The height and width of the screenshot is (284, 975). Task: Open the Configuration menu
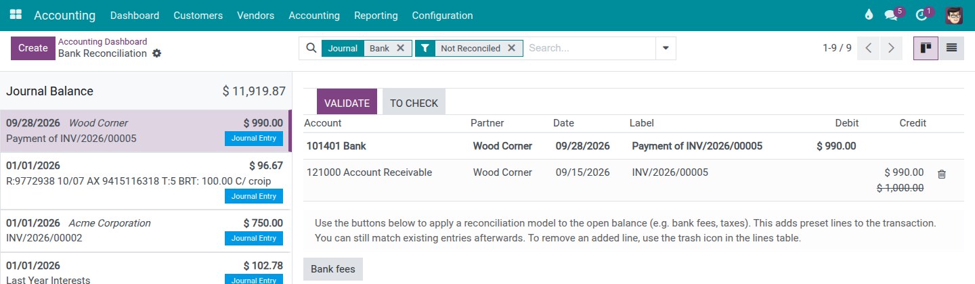click(442, 15)
